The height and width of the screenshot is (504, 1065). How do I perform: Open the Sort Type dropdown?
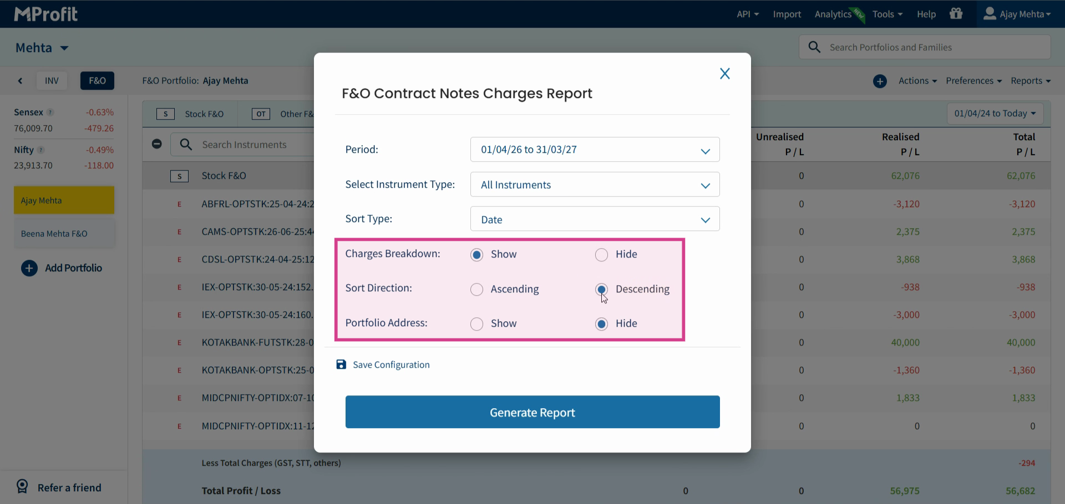595,219
